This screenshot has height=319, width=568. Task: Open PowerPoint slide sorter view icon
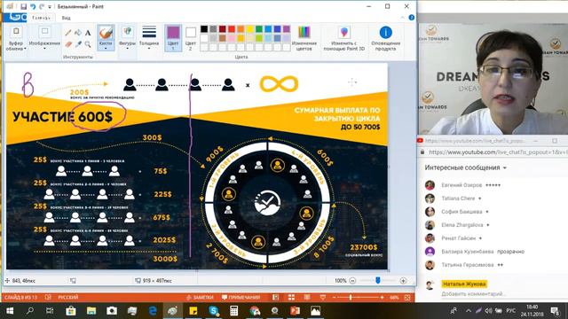[291, 298]
